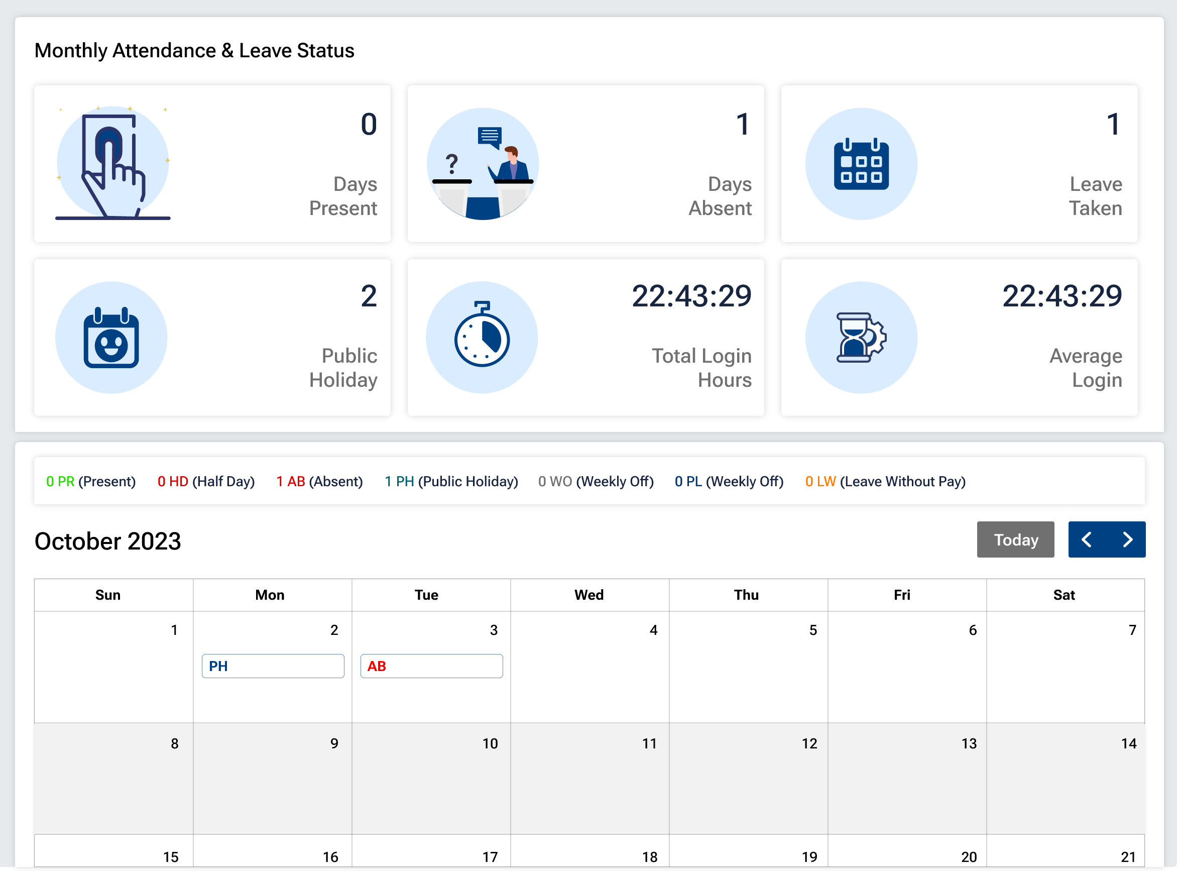Click the Days Absent label
The height and width of the screenshot is (871, 1179).
[722, 196]
